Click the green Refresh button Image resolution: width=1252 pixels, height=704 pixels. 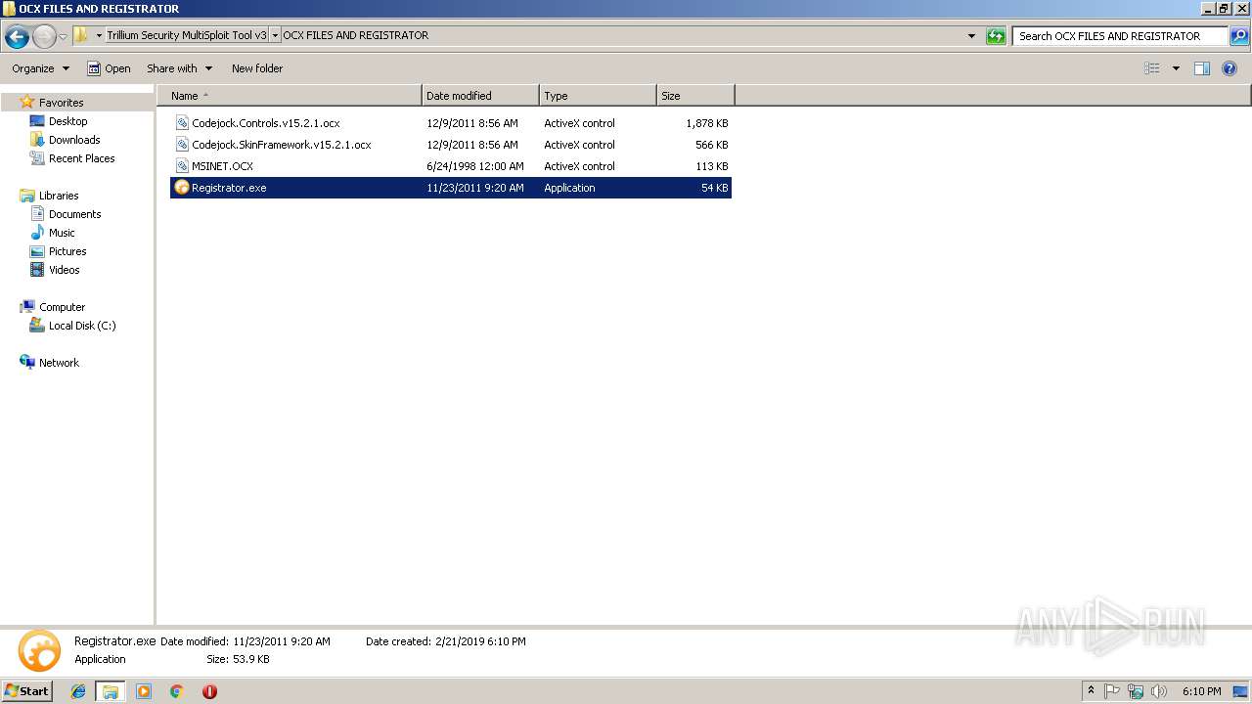[996, 36]
